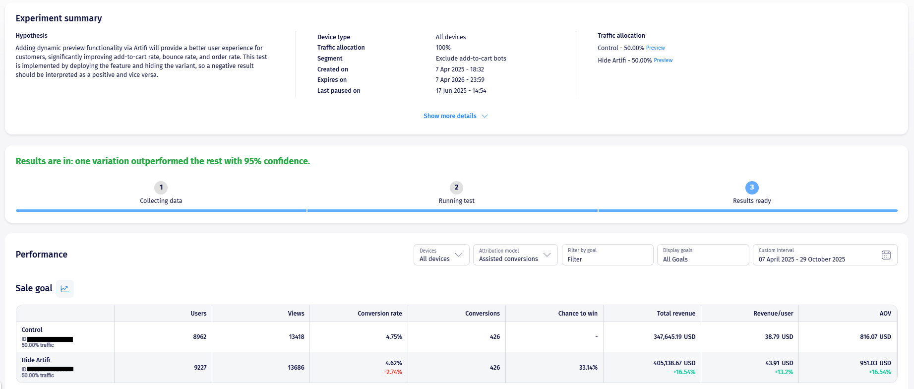
Task: Open the Display goals selector
Action: click(x=703, y=255)
